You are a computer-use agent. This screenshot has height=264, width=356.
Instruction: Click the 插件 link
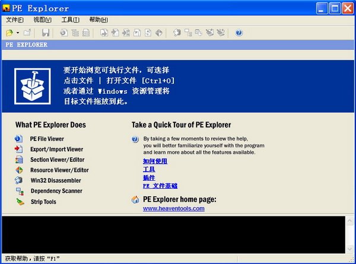pos(149,178)
